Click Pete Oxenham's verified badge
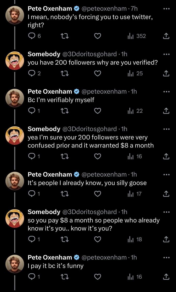 tap(76, 8)
